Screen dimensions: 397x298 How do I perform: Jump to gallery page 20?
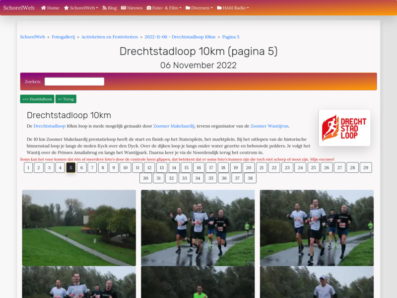(x=249, y=167)
